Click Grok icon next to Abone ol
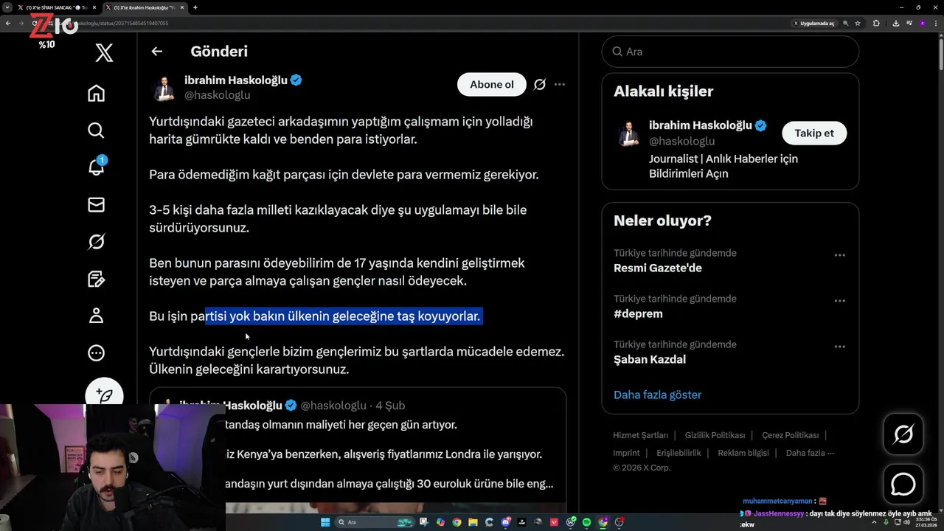The width and height of the screenshot is (944, 531). [x=540, y=85]
